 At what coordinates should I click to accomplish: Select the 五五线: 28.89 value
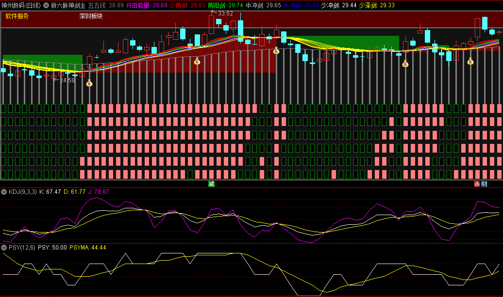(x=106, y=5)
